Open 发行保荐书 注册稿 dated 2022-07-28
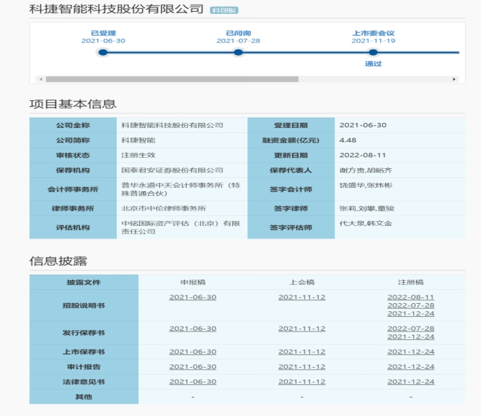 411,328
